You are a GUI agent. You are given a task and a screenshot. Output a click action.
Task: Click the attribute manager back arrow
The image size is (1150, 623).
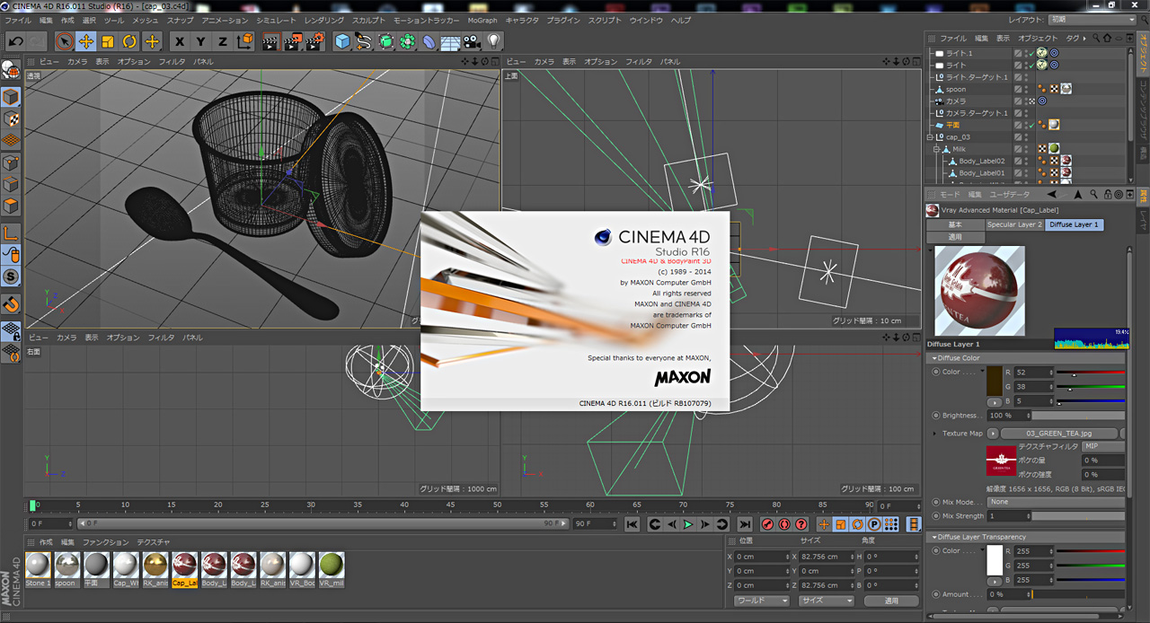tap(1051, 194)
